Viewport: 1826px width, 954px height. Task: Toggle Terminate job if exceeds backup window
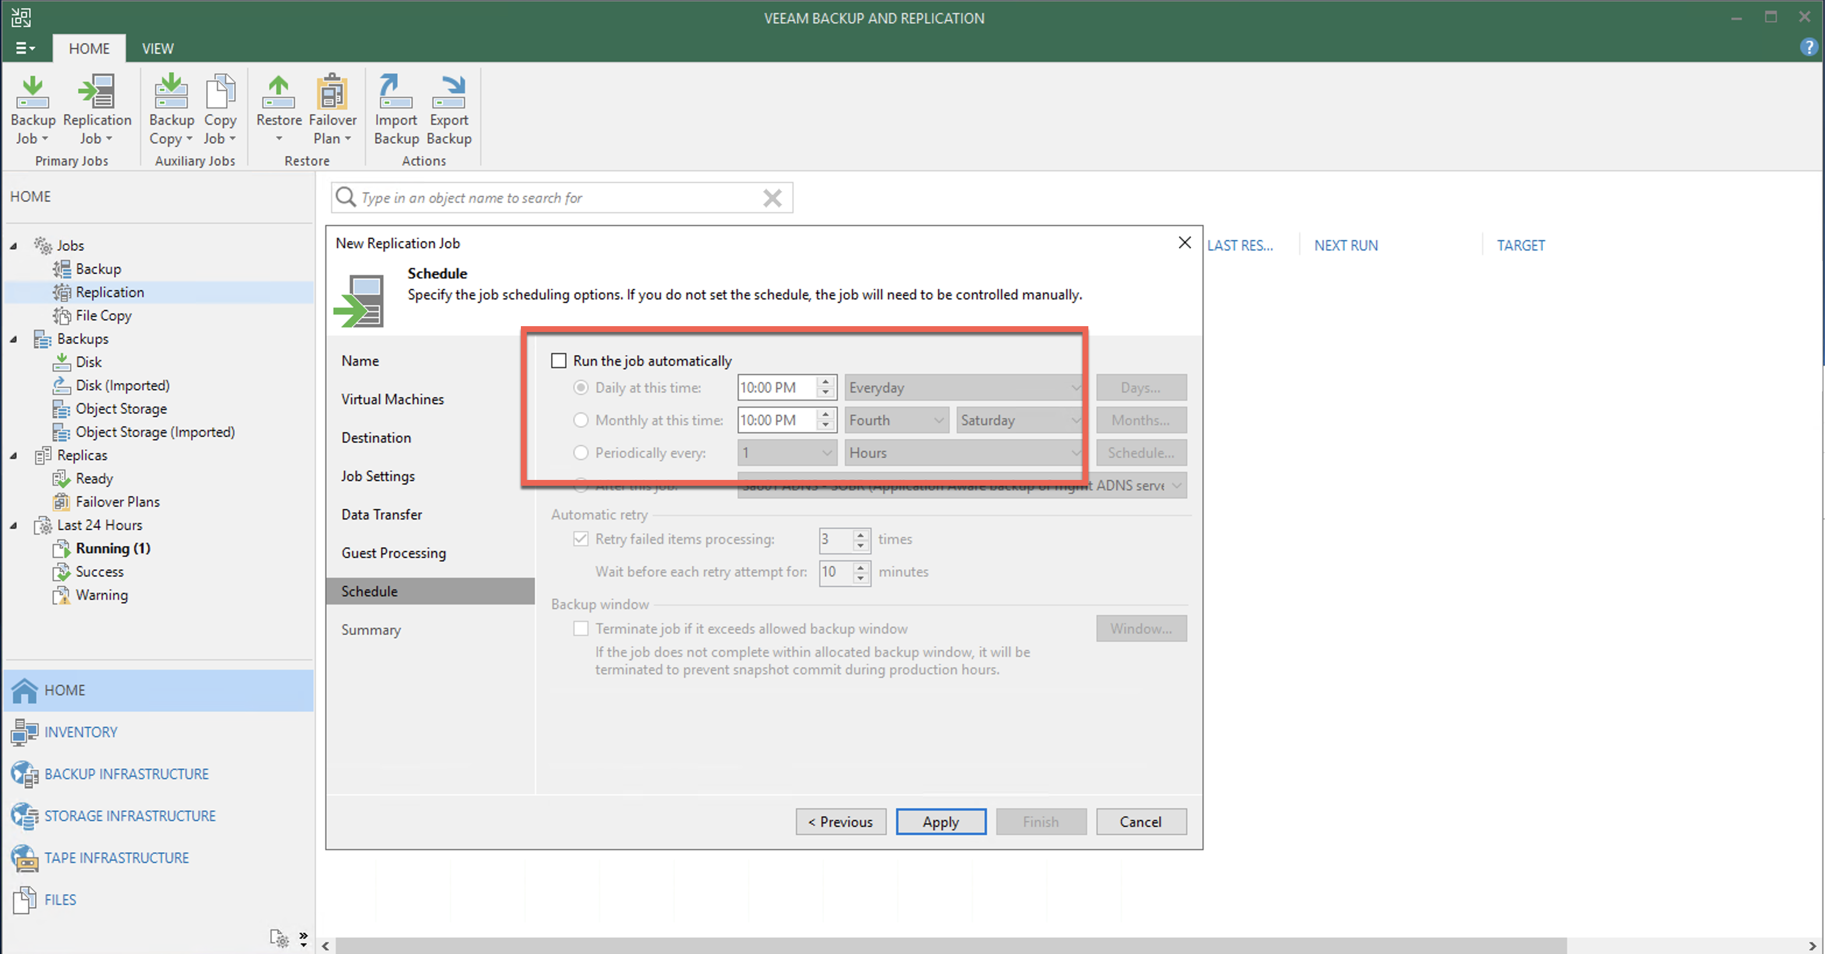[580, 628]
